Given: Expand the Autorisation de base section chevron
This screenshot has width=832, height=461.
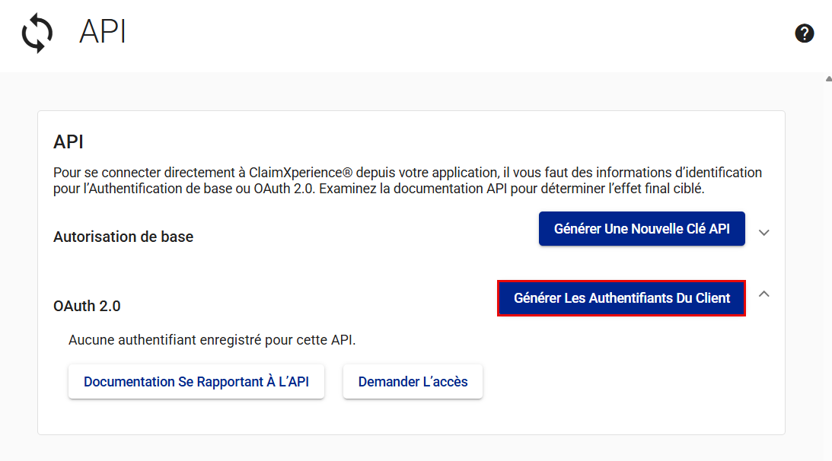Looking at the screenshot, I should [764, 232].
